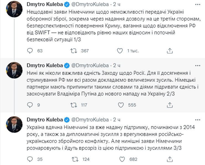Image resolution: width=205 pixels, height=165 pixels.
Task: Like the first tweet about SWIFT
Action: click(120, 51)
